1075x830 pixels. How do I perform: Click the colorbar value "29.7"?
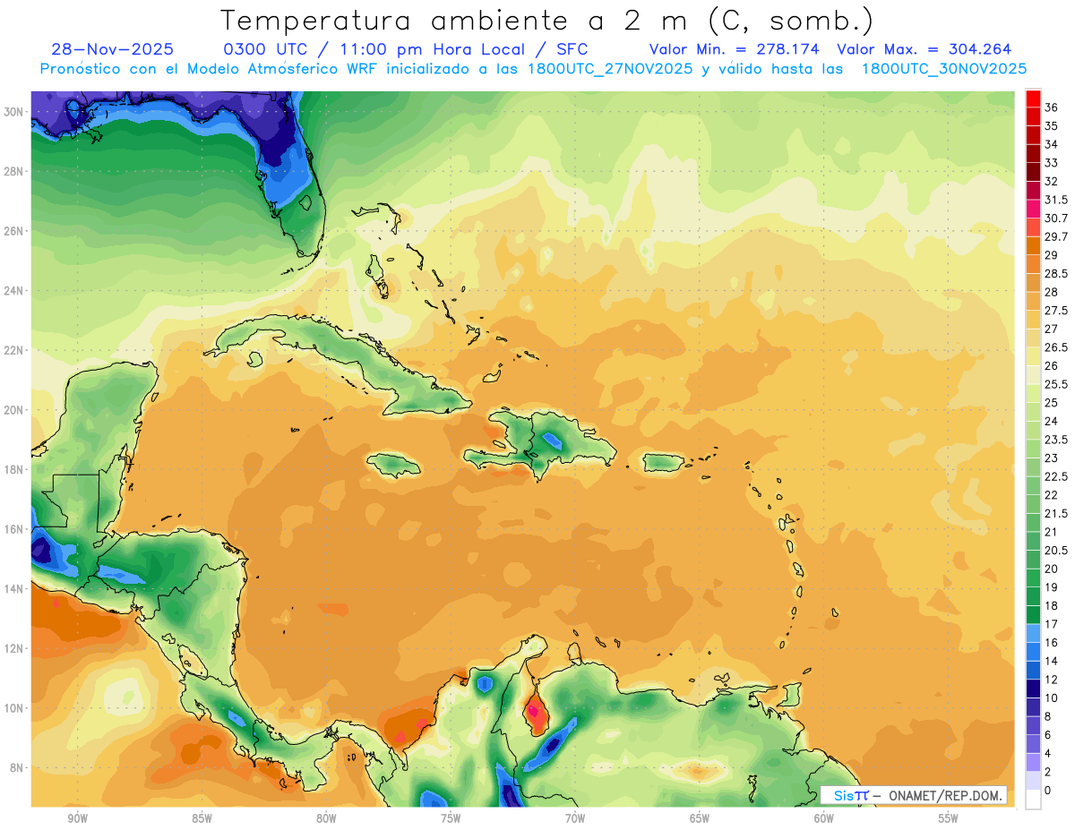coord(1056,236)
